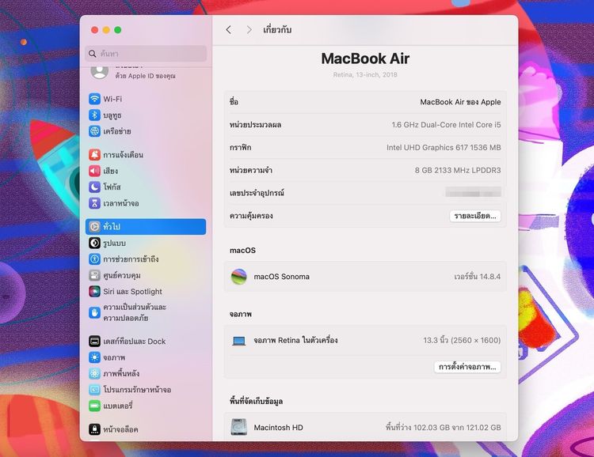
Task: Open Notifications (การแจ้งเตือน) bell icon
Action: click(x=94, y=155)
